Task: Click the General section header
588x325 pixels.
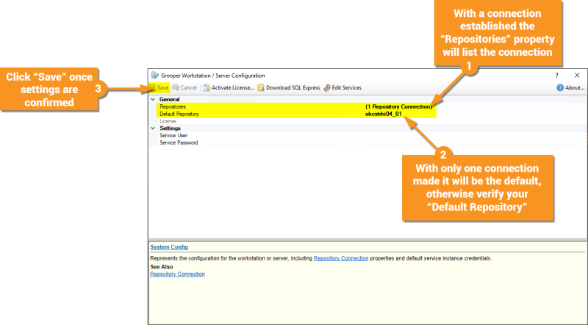Action: [x=169, y=99]
